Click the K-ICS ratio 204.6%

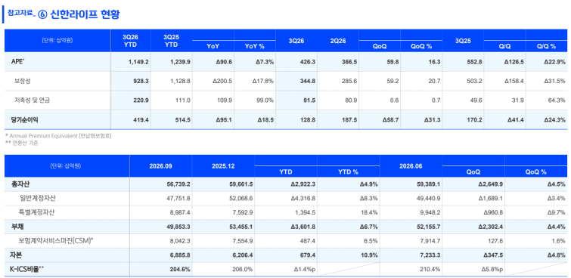tap(180, 269)
